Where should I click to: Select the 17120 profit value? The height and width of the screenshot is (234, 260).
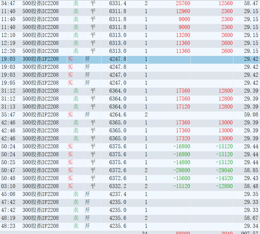(183, 107)
